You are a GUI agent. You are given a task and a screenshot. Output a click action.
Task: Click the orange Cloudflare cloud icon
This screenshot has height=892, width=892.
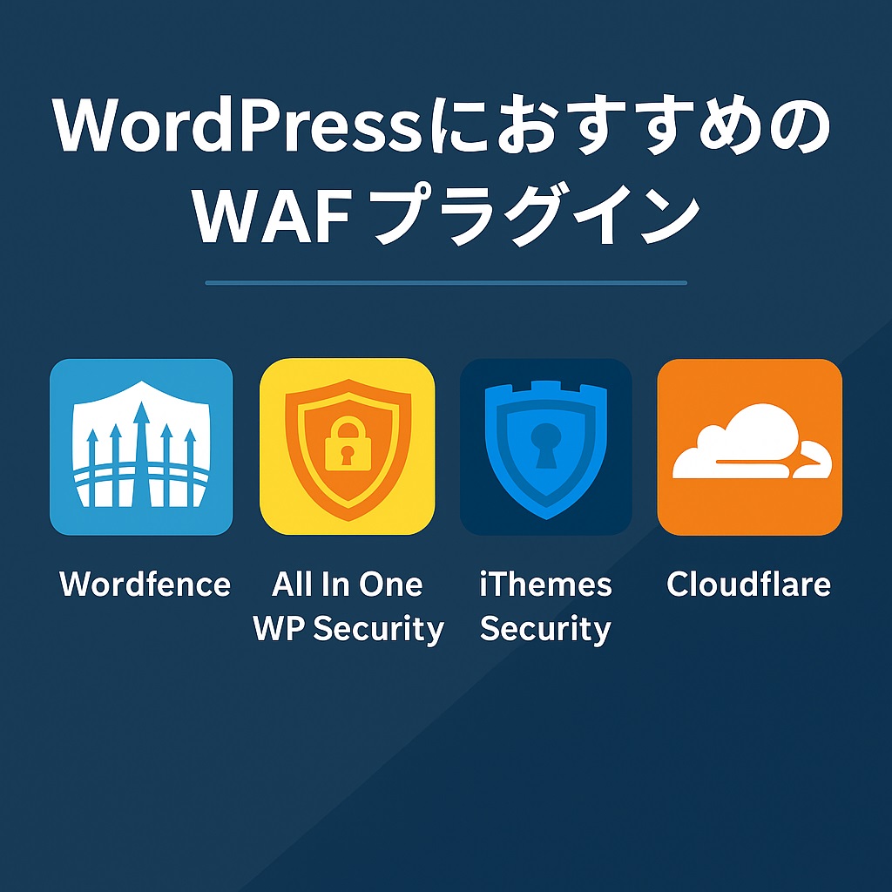[x=749, y=447]
